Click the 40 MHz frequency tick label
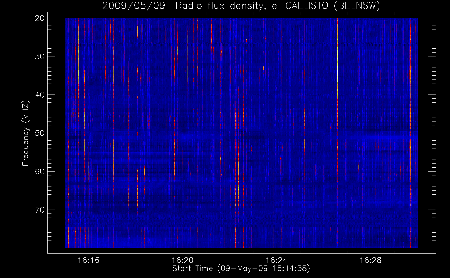The width and height of the screenshot is (450, 278). (x=40, y=95)
